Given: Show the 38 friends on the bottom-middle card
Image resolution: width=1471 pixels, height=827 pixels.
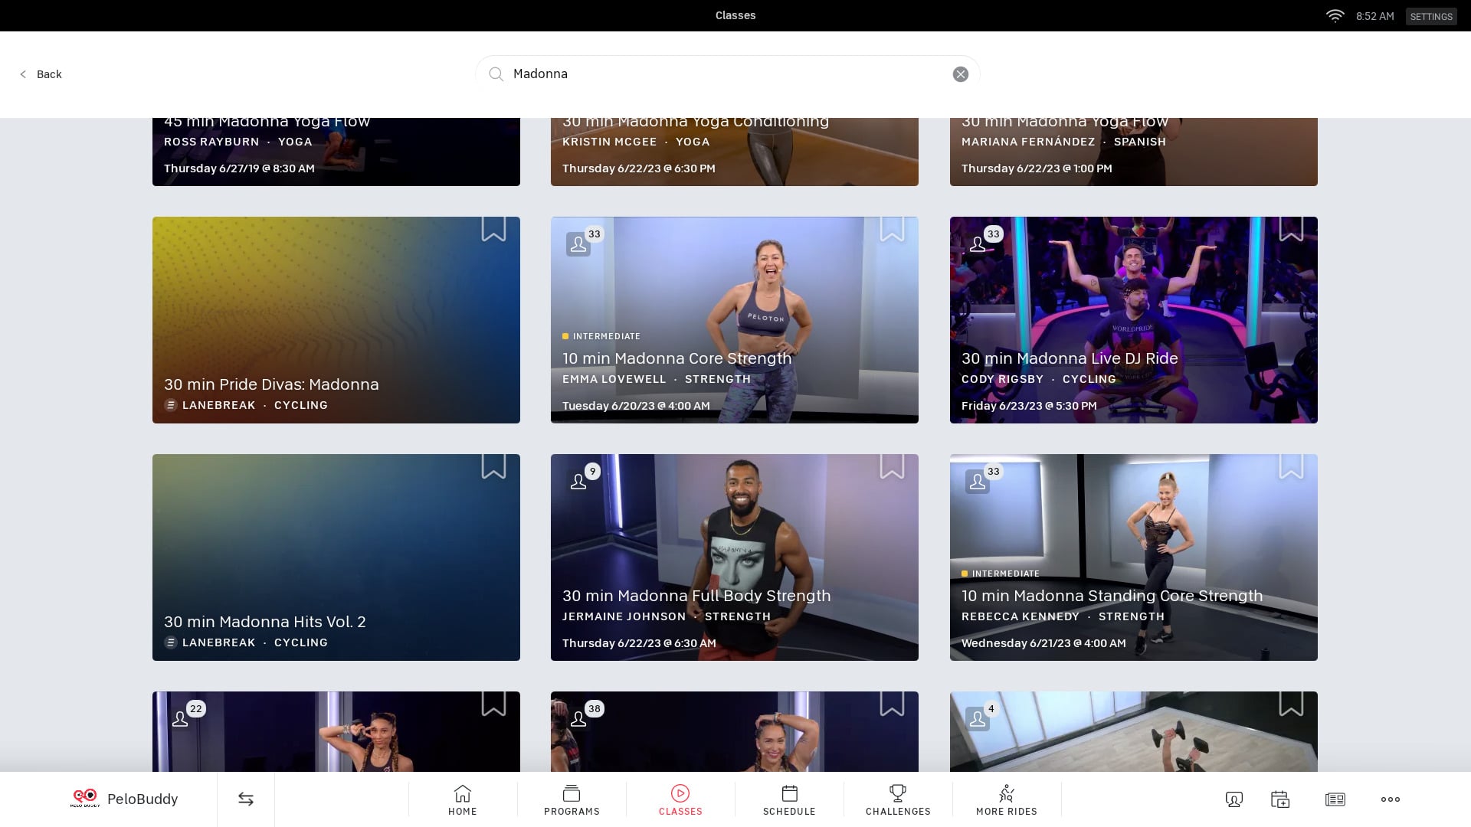Looking at the screenshot, I should point(583,716).
